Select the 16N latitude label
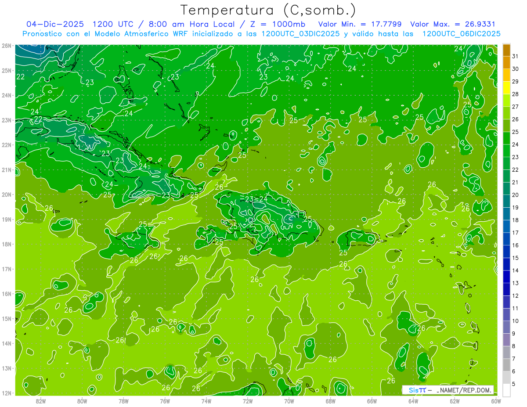 [x=7, y=294]
